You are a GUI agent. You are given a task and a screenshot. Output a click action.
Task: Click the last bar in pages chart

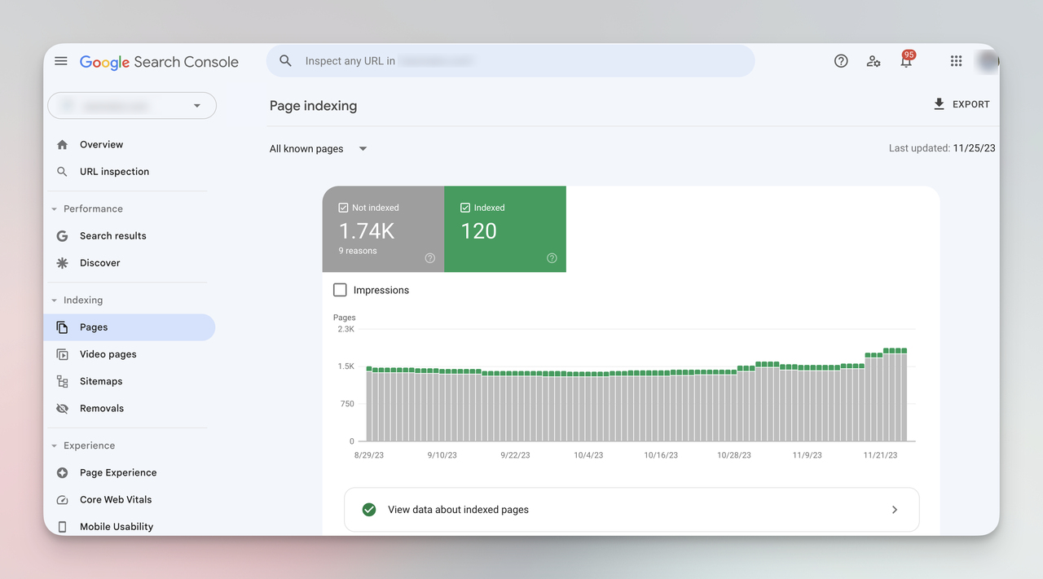pyautogui.click(x=903, y=396)
